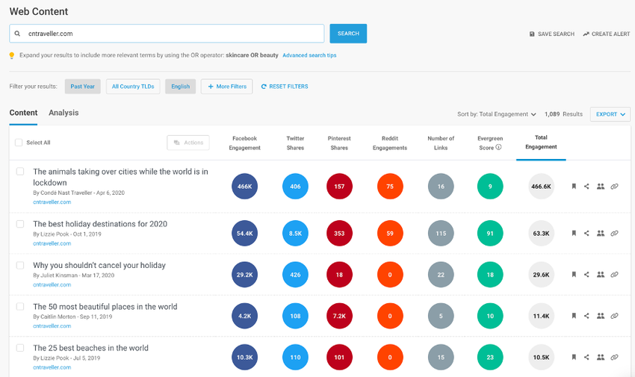View sharers of Why you shouldn't cancel your holiday
This screenshot has height=377, width=635.
point(601,275)
